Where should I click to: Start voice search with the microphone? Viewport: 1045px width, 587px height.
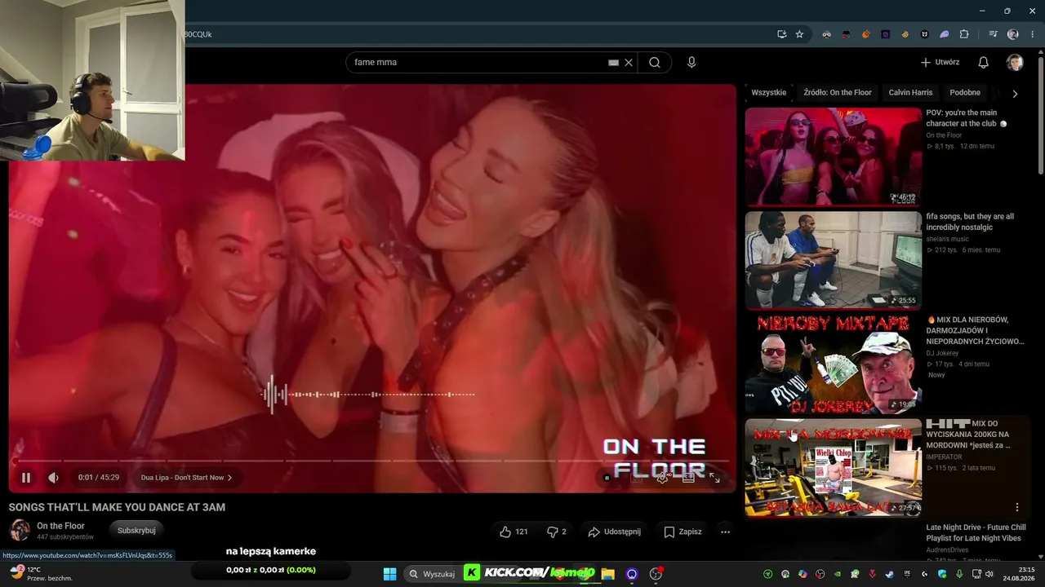click(x=691, y=62)
